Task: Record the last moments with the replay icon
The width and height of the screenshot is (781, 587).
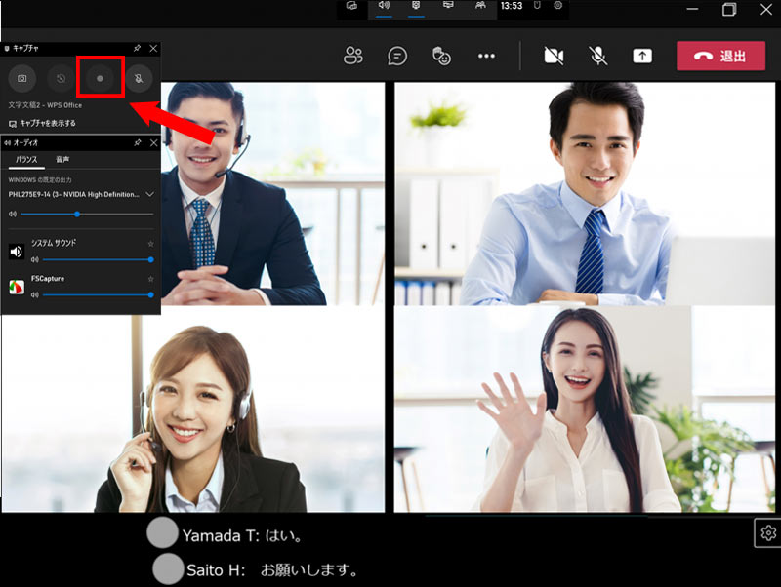Action: 60,77
